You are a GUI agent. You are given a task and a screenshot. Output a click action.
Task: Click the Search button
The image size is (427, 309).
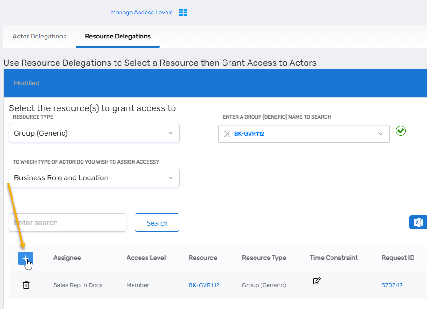click(x=157, y=222)
